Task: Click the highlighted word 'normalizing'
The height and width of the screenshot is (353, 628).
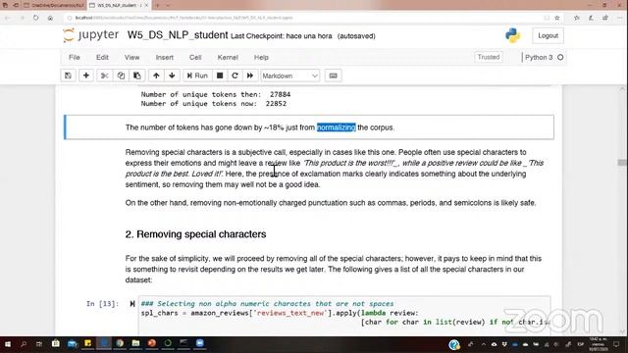Action: pyautogui.click(x=336, y=127)
